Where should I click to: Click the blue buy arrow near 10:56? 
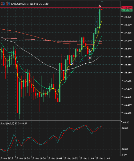[x=72, y=64]
